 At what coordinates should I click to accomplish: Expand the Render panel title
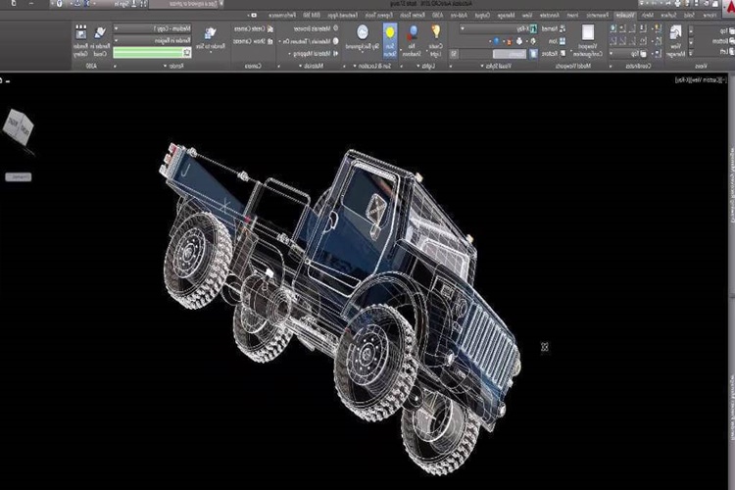point(175,66)
